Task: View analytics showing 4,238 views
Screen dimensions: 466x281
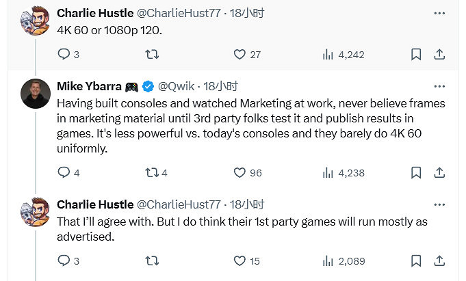Action: click(328, 173)
